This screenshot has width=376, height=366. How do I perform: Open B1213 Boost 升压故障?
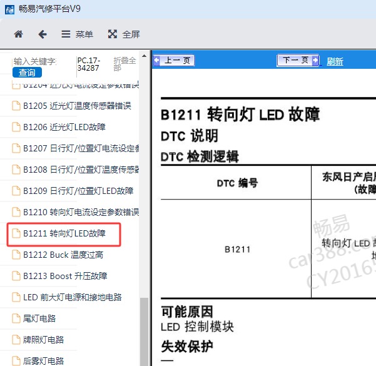(x=65, y=276)
